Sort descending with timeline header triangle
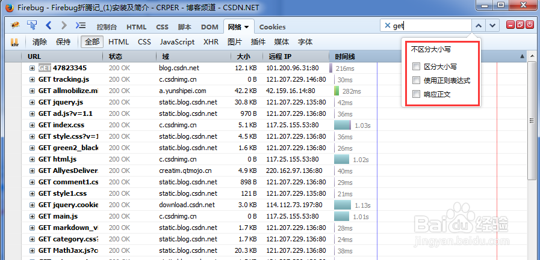The height and width of the screenshot is (260, 540). coord(522,56)
